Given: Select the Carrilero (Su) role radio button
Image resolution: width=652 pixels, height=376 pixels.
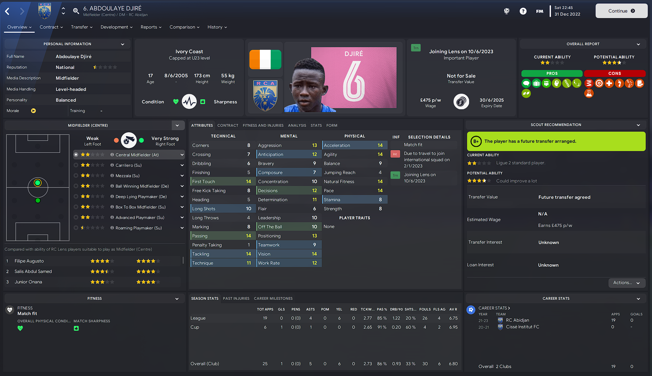Looking at the screenshot, I should click(x=76, y=165).
